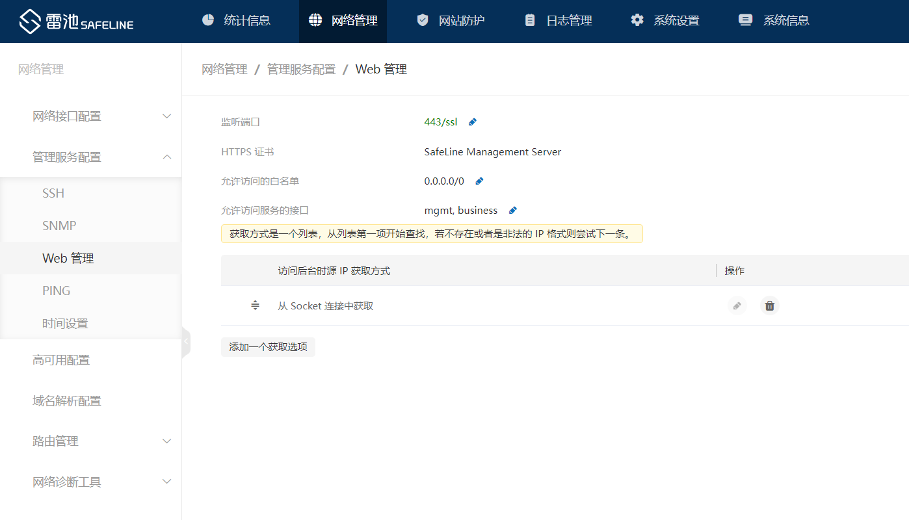Open the 统计信息 top navigation tab
This screenshot has height=520, width=909.
tap(236, 21)
